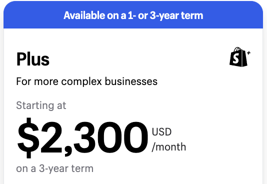Click 3-year term inside the blue banner
The image size is (267, 184).
point(176,15)
